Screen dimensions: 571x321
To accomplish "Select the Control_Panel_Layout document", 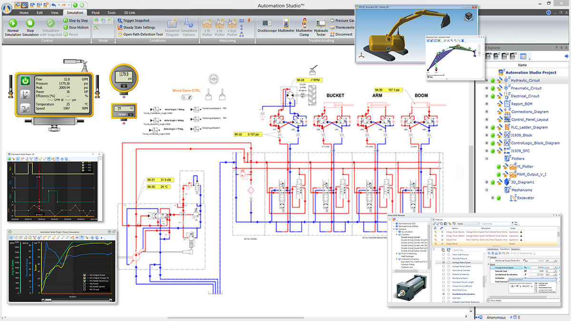I will 530,120.
